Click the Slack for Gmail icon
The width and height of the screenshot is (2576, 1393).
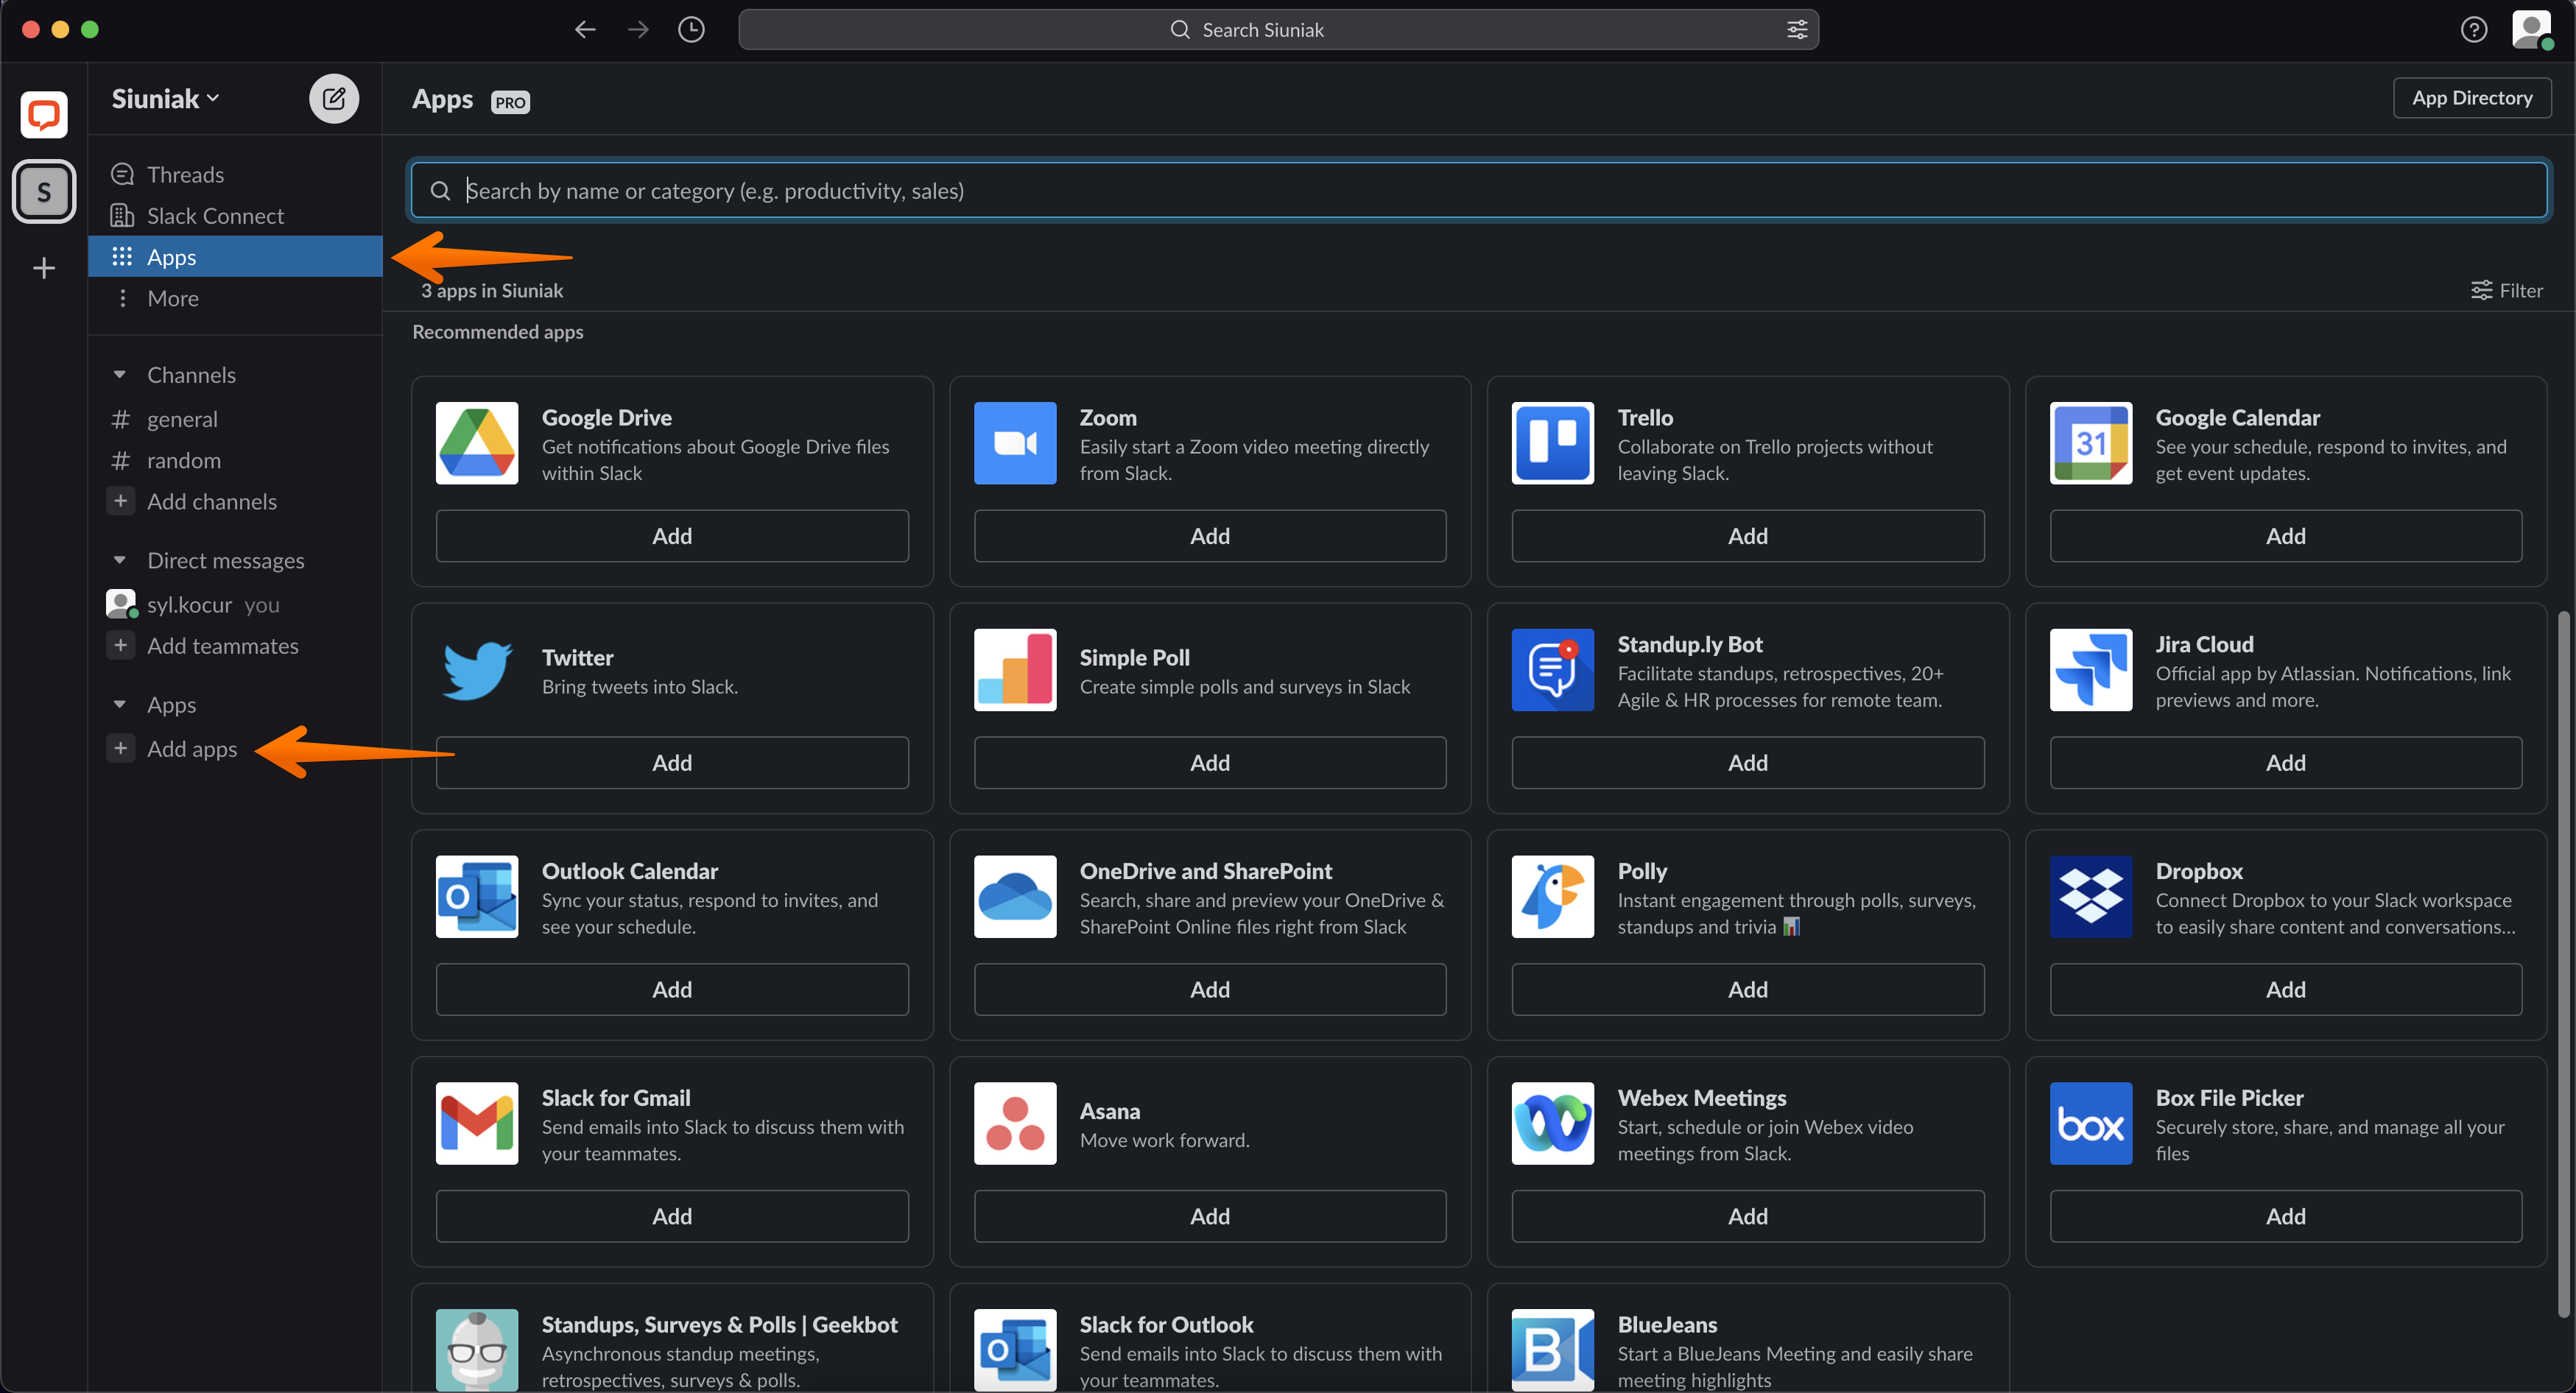(x=477, y=1123)
